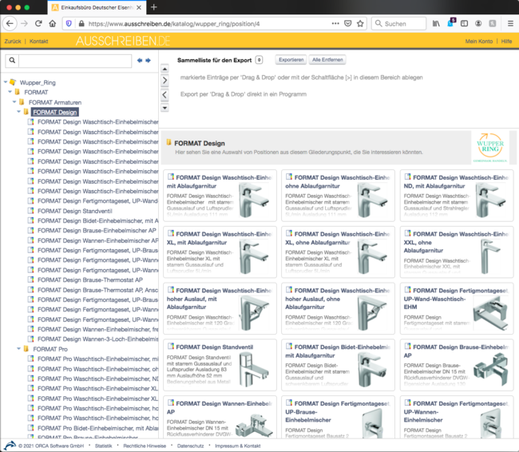Image resolution: width=519 pixels, height=452 pixels.
Task: Open the Datenschutz footer link
Action: coord(190,446)
